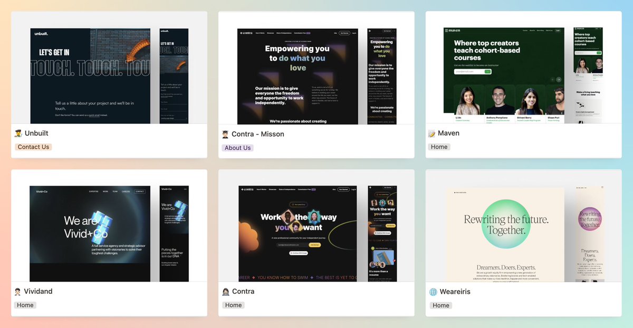Click the person emoji beside Vividand
The height and width of the screenshot is (328, 633).
(18, 292)
